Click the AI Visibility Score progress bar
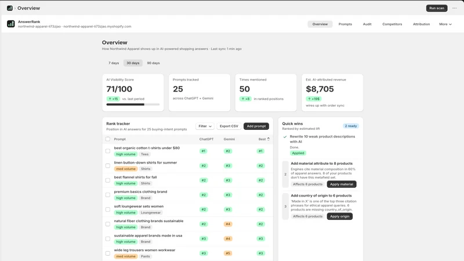This screenshot has width=464, height=261. coord(133,104)
